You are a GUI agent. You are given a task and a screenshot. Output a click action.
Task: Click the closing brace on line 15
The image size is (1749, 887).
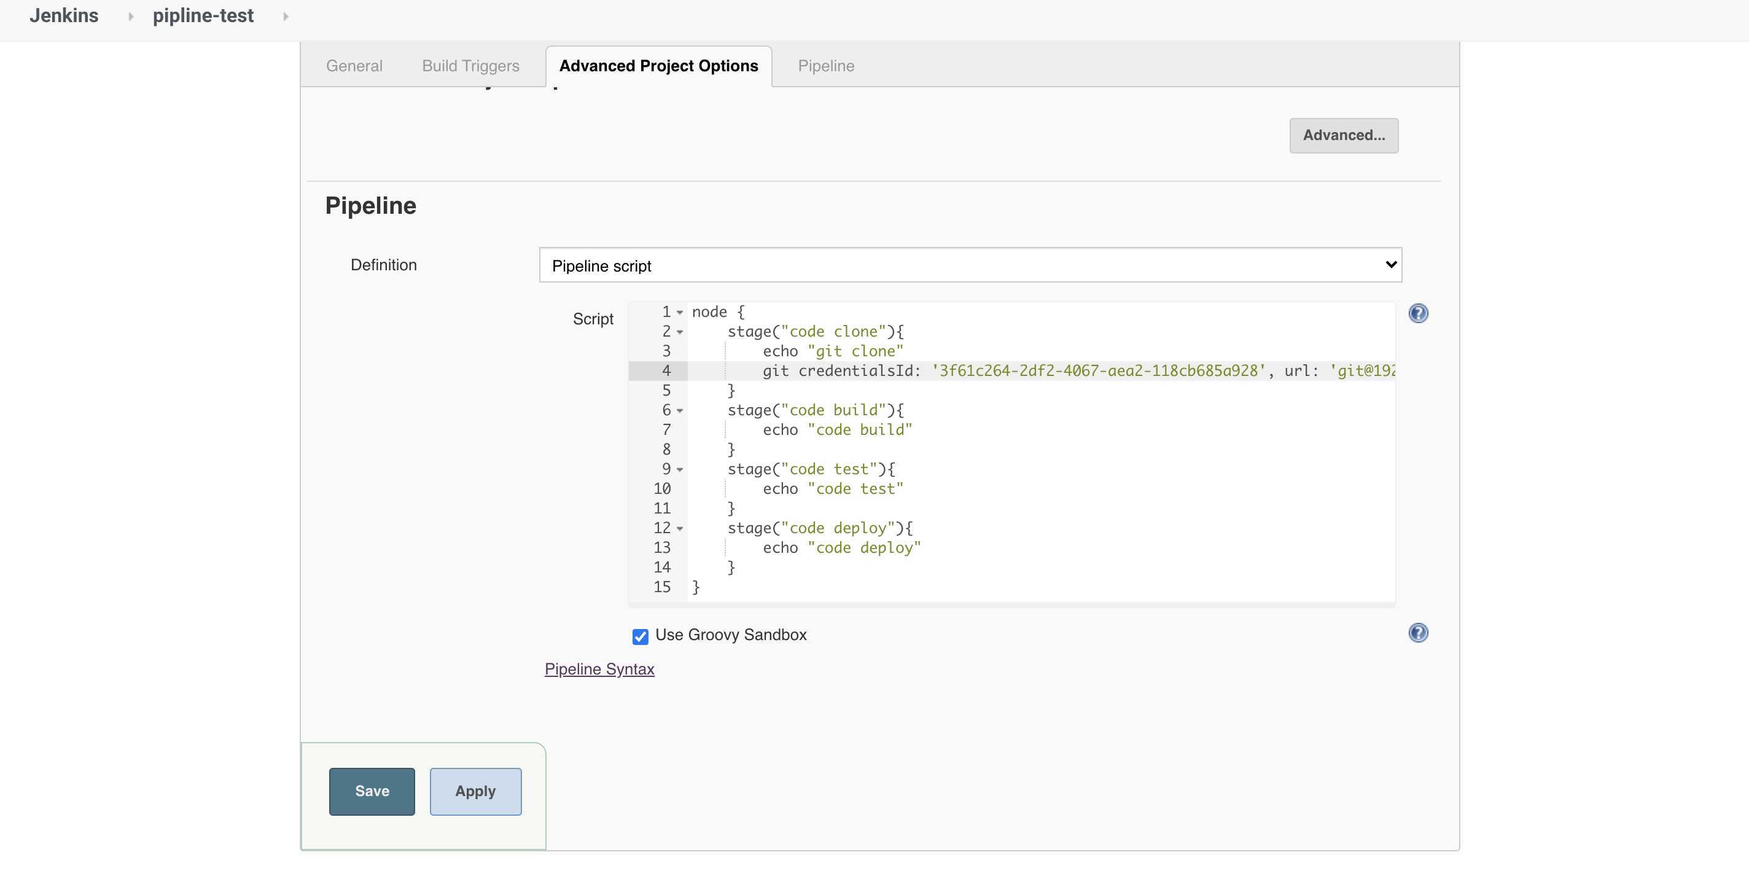696,587
